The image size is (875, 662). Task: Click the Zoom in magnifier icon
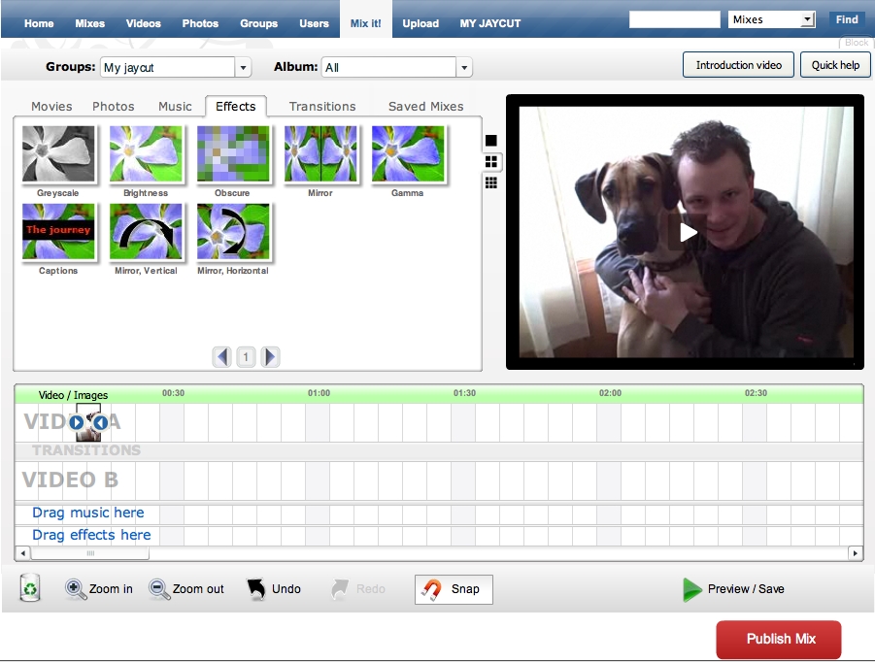[x=76, y=588]
